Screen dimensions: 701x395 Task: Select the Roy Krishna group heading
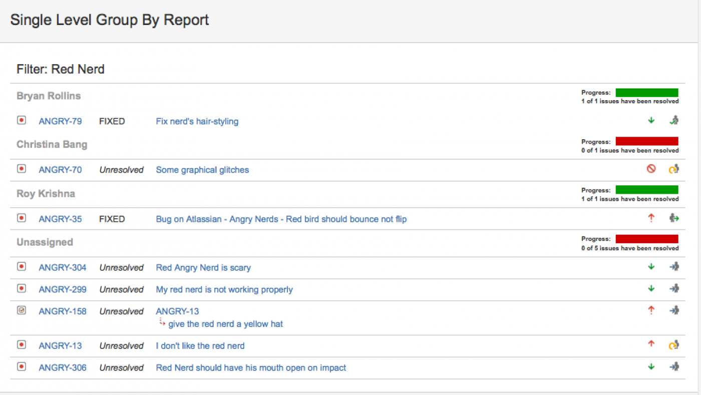click(x=46, y=193)
